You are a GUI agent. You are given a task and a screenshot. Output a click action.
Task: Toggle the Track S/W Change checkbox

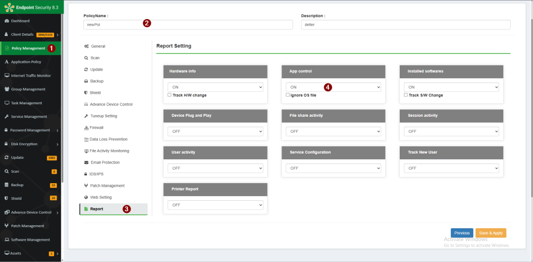(406, 95)
